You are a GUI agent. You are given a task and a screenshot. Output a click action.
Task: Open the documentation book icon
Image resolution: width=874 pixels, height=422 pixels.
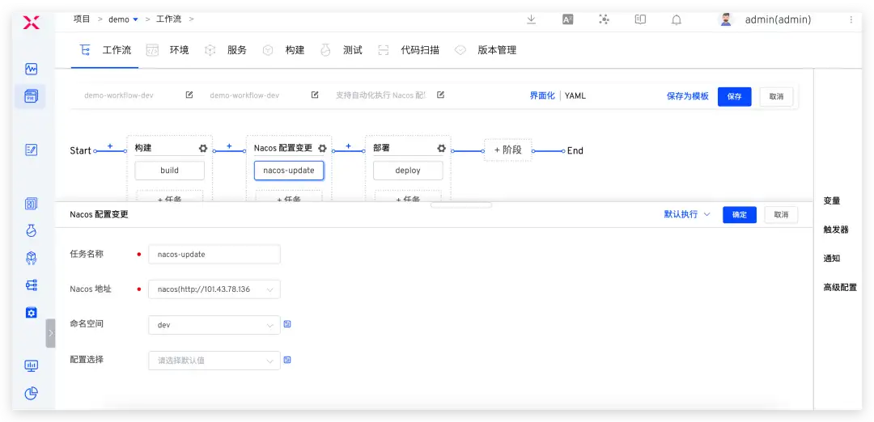click(x=640, y=19)
